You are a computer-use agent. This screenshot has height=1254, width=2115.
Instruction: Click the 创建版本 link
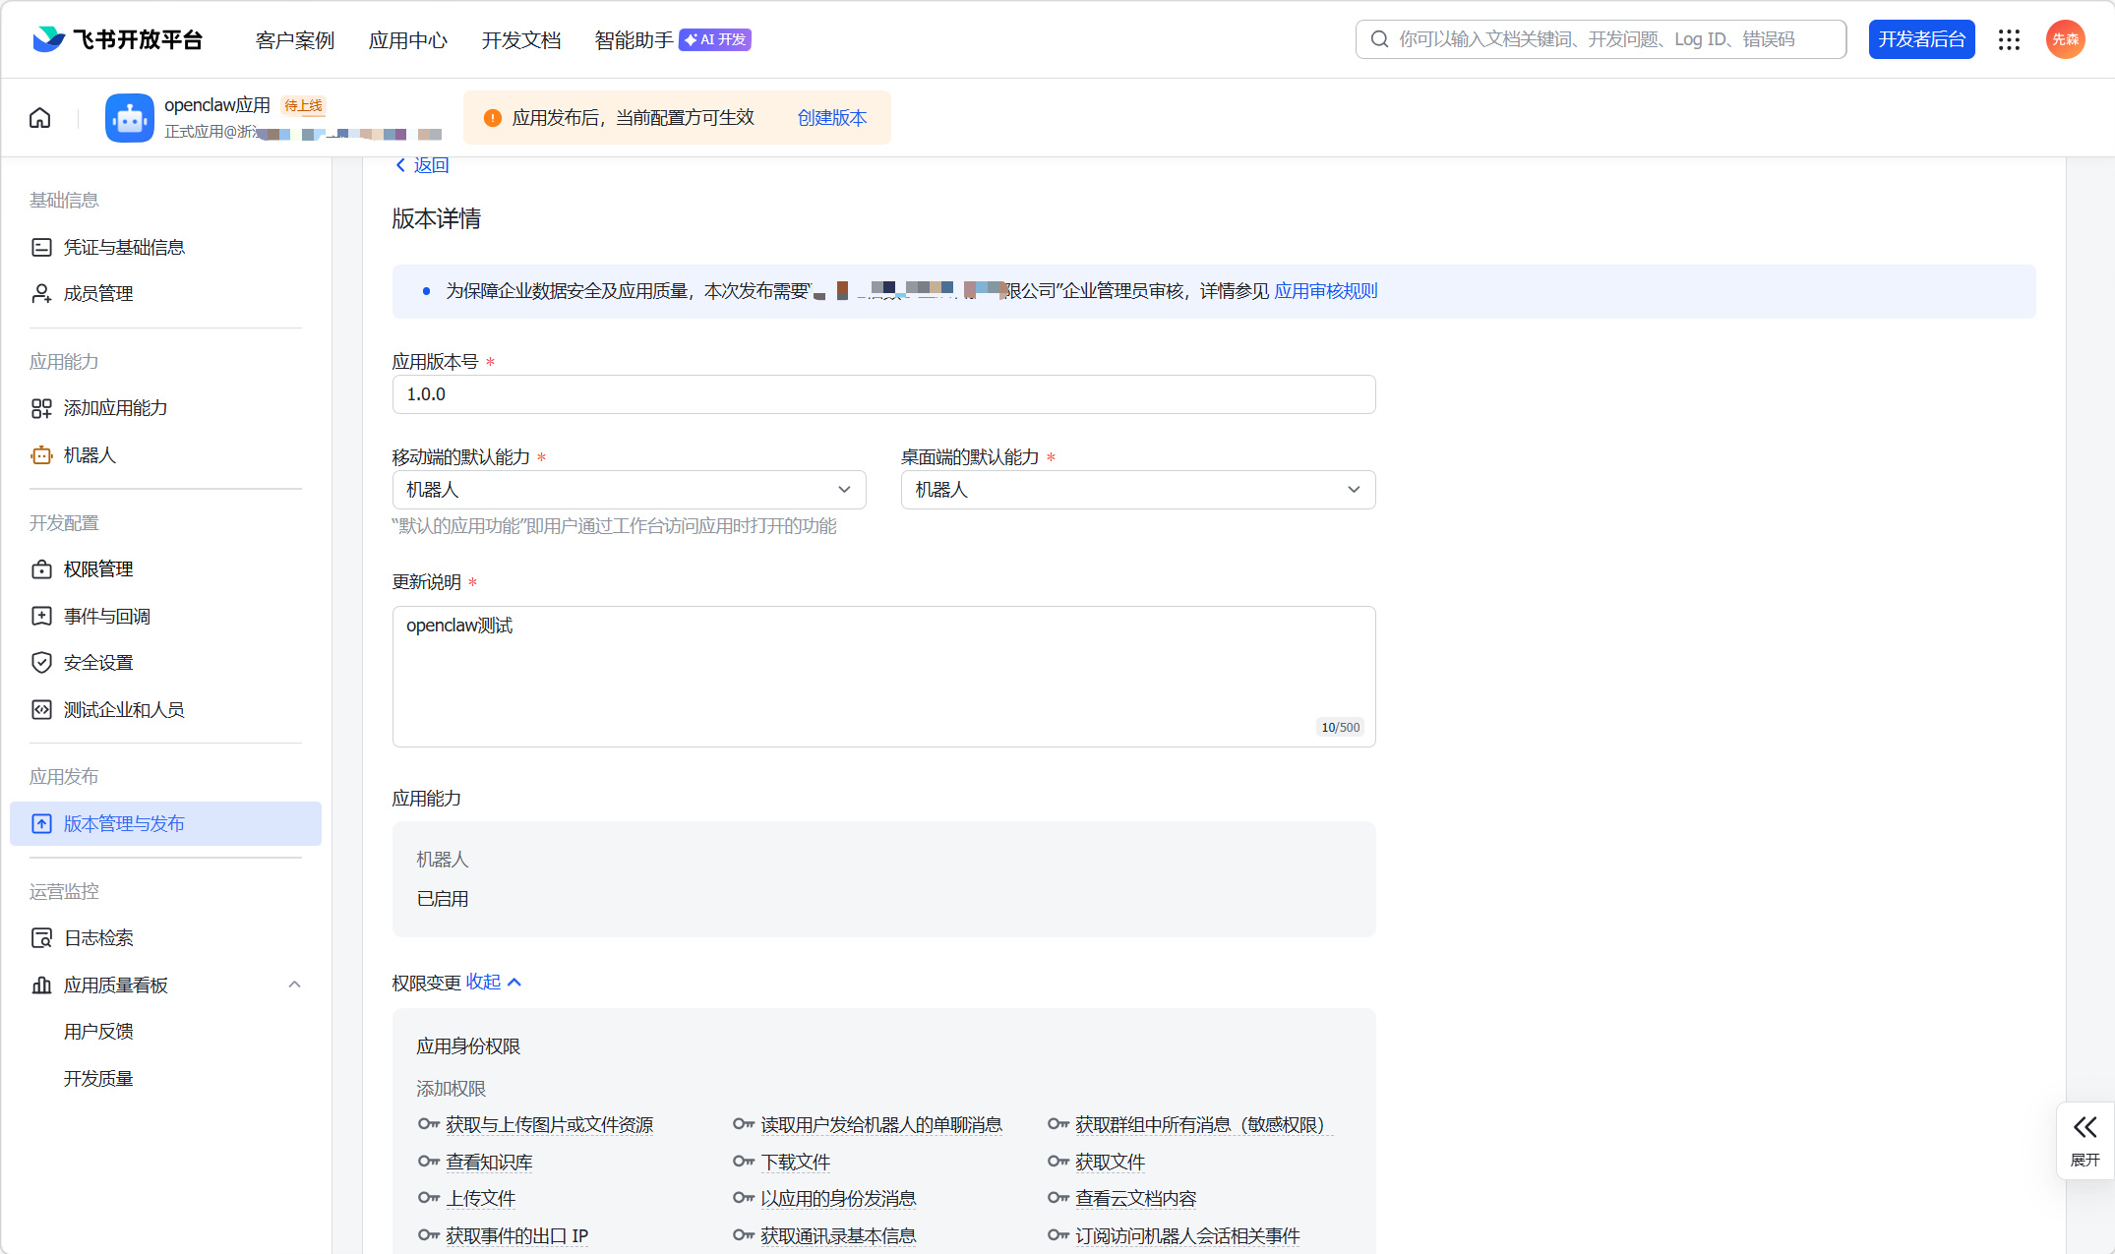pyautogui.click(x=831, y=118)
